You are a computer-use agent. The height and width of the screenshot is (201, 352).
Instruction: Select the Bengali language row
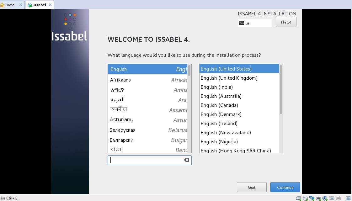(x=148, y=149)
